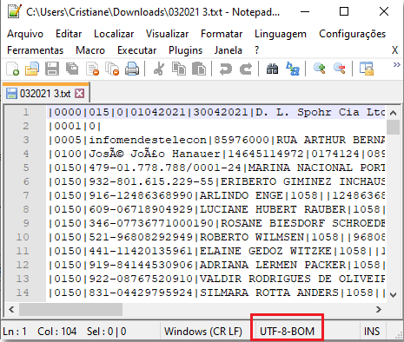Expand toolbar overflow chevron

[x=397, y=64]
